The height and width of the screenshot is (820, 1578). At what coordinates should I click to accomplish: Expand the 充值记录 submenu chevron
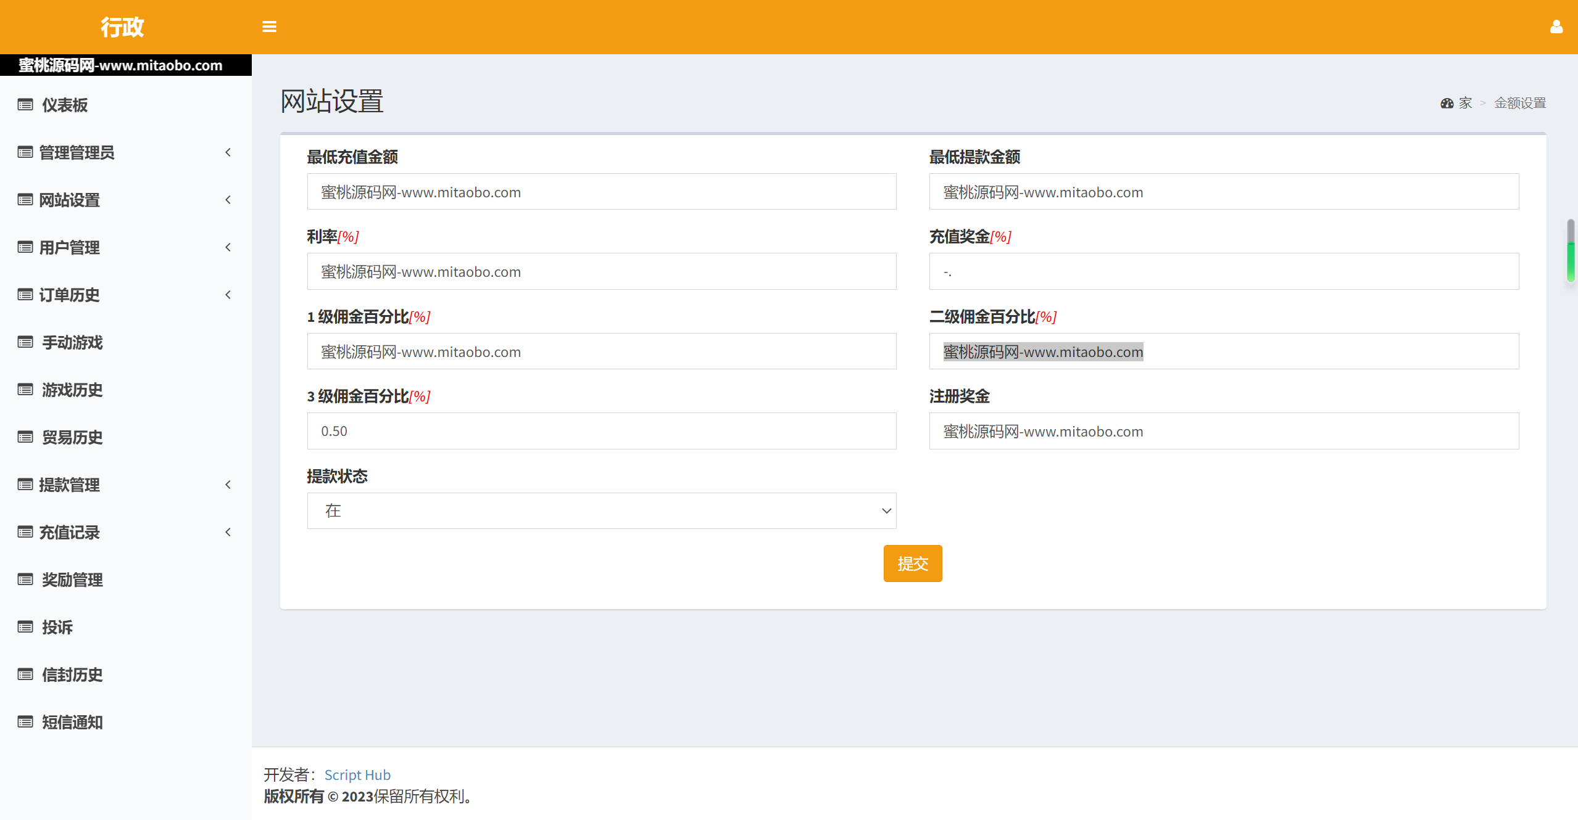[228, 532]
